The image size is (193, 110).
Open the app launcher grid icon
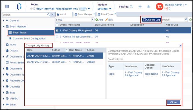pos(7,6)
